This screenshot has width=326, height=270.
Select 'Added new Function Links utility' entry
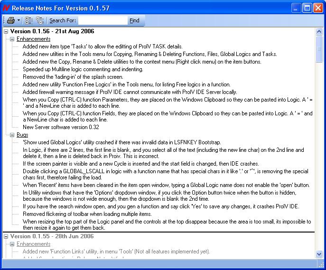(116, 251)
